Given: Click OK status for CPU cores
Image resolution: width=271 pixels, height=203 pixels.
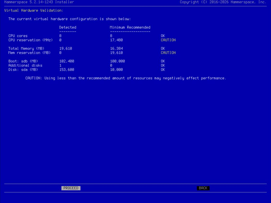Looking at the screenshot, I should 163,36.
